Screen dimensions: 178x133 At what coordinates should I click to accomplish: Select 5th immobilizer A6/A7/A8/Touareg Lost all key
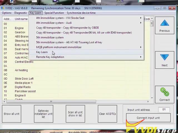pos(86,42)
